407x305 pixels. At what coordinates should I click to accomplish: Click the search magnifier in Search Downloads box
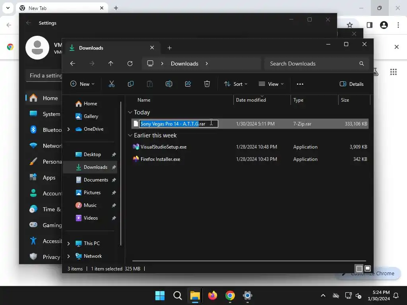click(x=362, y=64)
